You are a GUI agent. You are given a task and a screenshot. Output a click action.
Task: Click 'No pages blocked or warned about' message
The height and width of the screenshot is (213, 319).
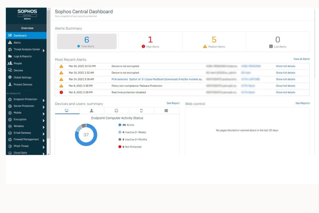(247, 130)
